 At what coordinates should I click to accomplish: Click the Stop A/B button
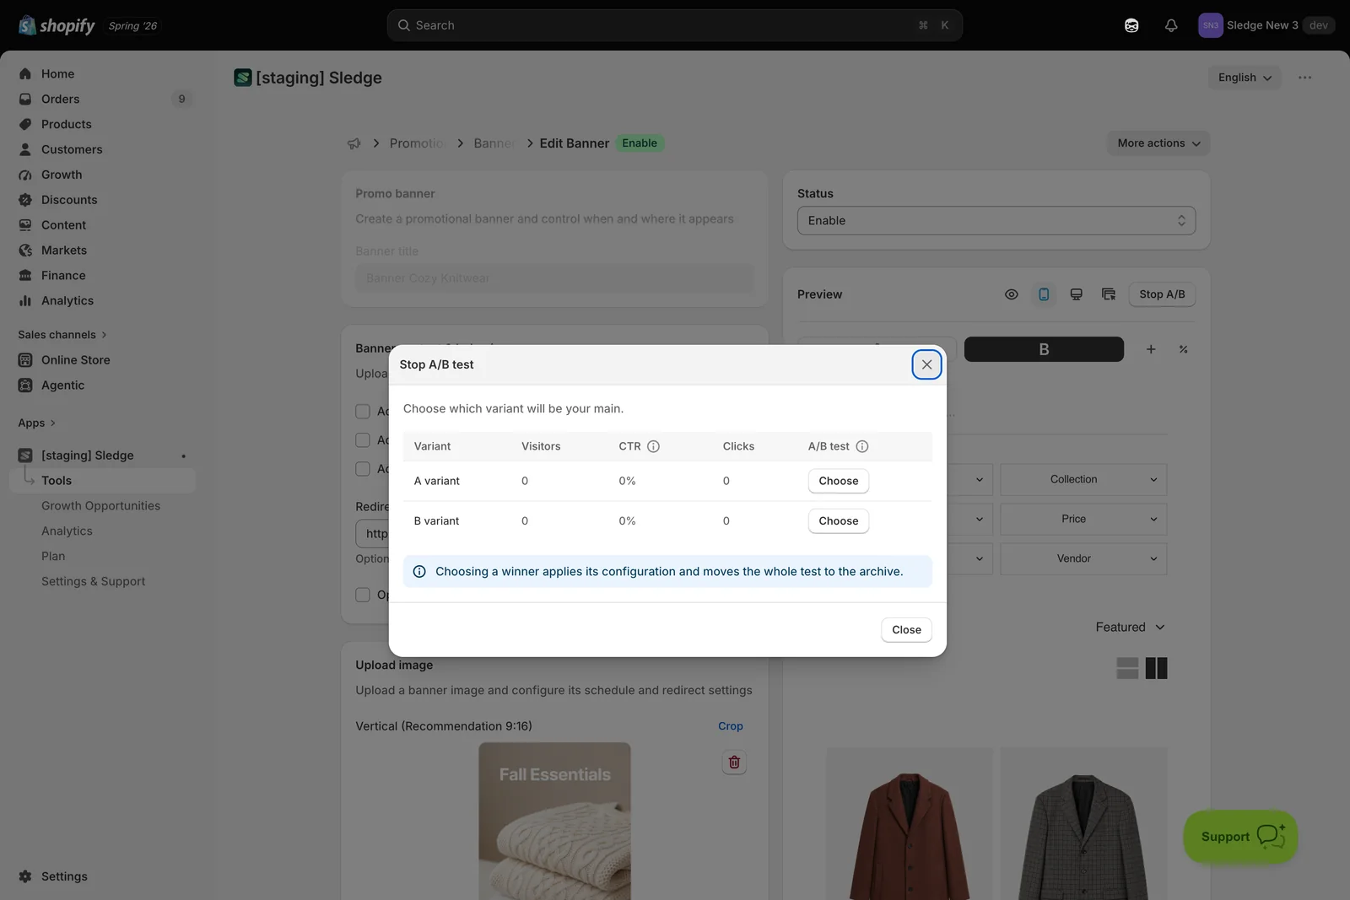pyautogui.click(x=1162, y=294)
